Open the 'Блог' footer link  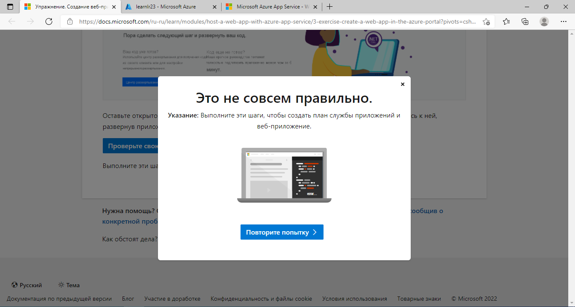128,299
